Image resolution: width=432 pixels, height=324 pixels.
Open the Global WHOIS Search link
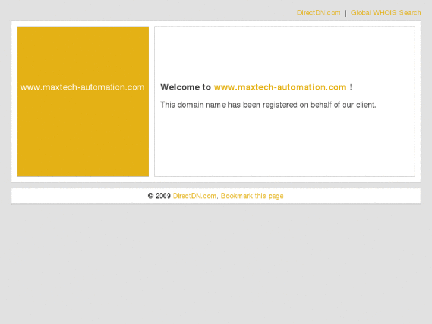tap(386, 13)
